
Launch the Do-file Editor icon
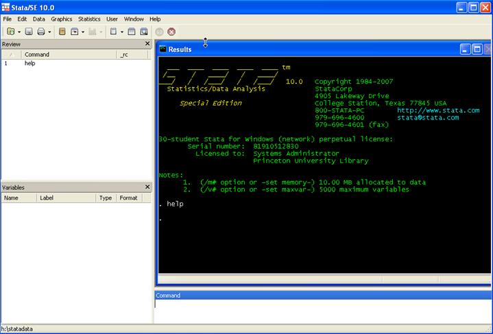click(x=112, y=32)
